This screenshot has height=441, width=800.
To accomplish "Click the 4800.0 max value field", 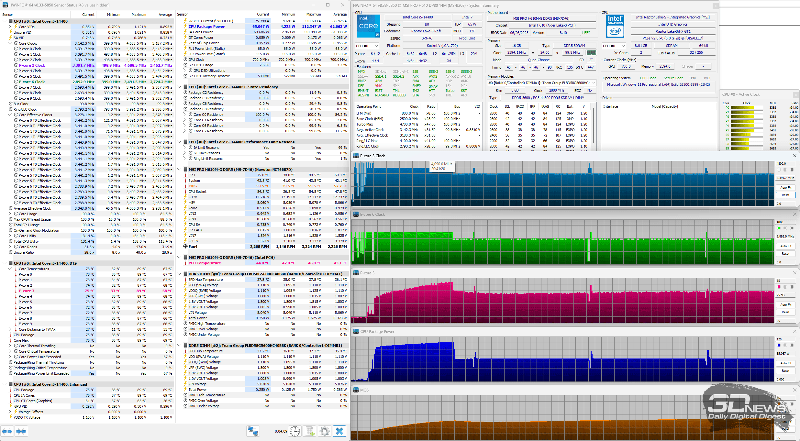I will tap(785, 164).
